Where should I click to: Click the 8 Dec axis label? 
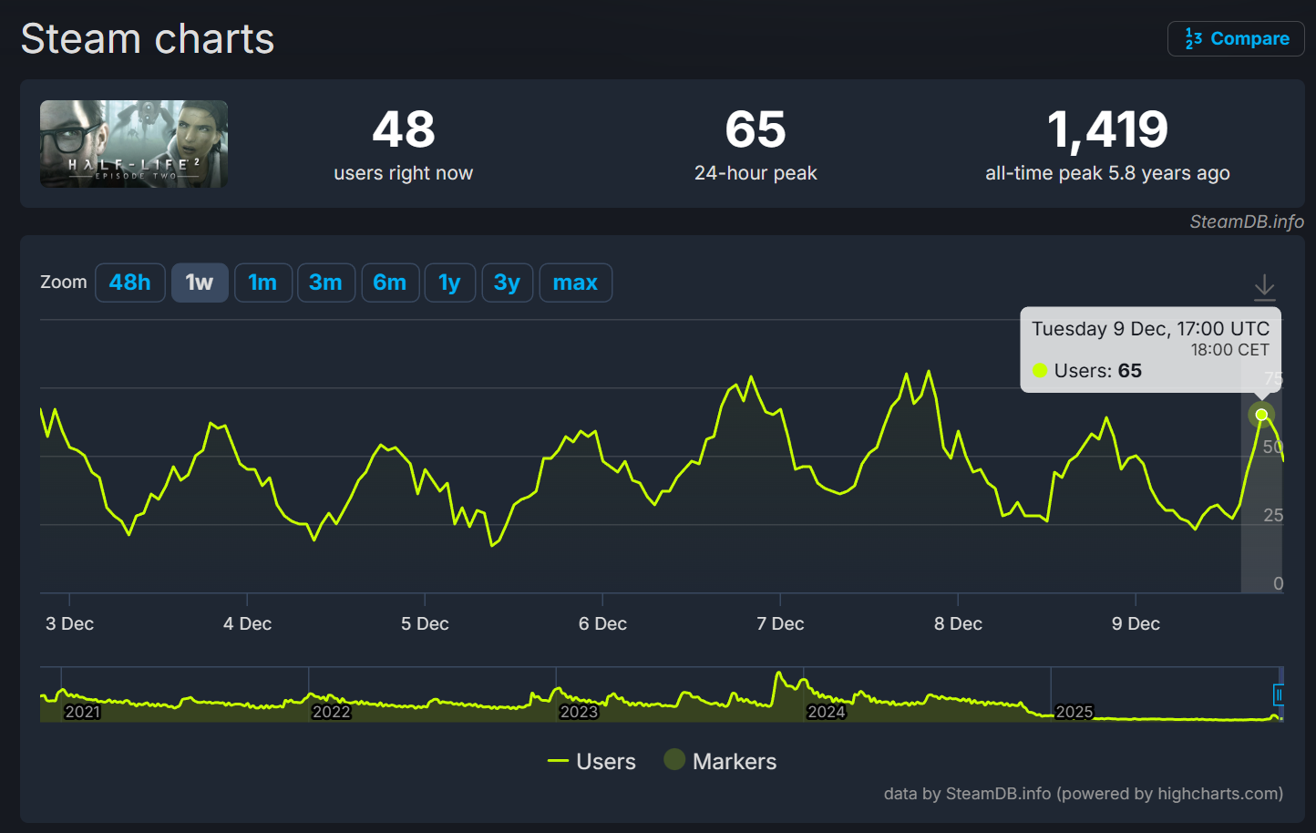point(959,623)
